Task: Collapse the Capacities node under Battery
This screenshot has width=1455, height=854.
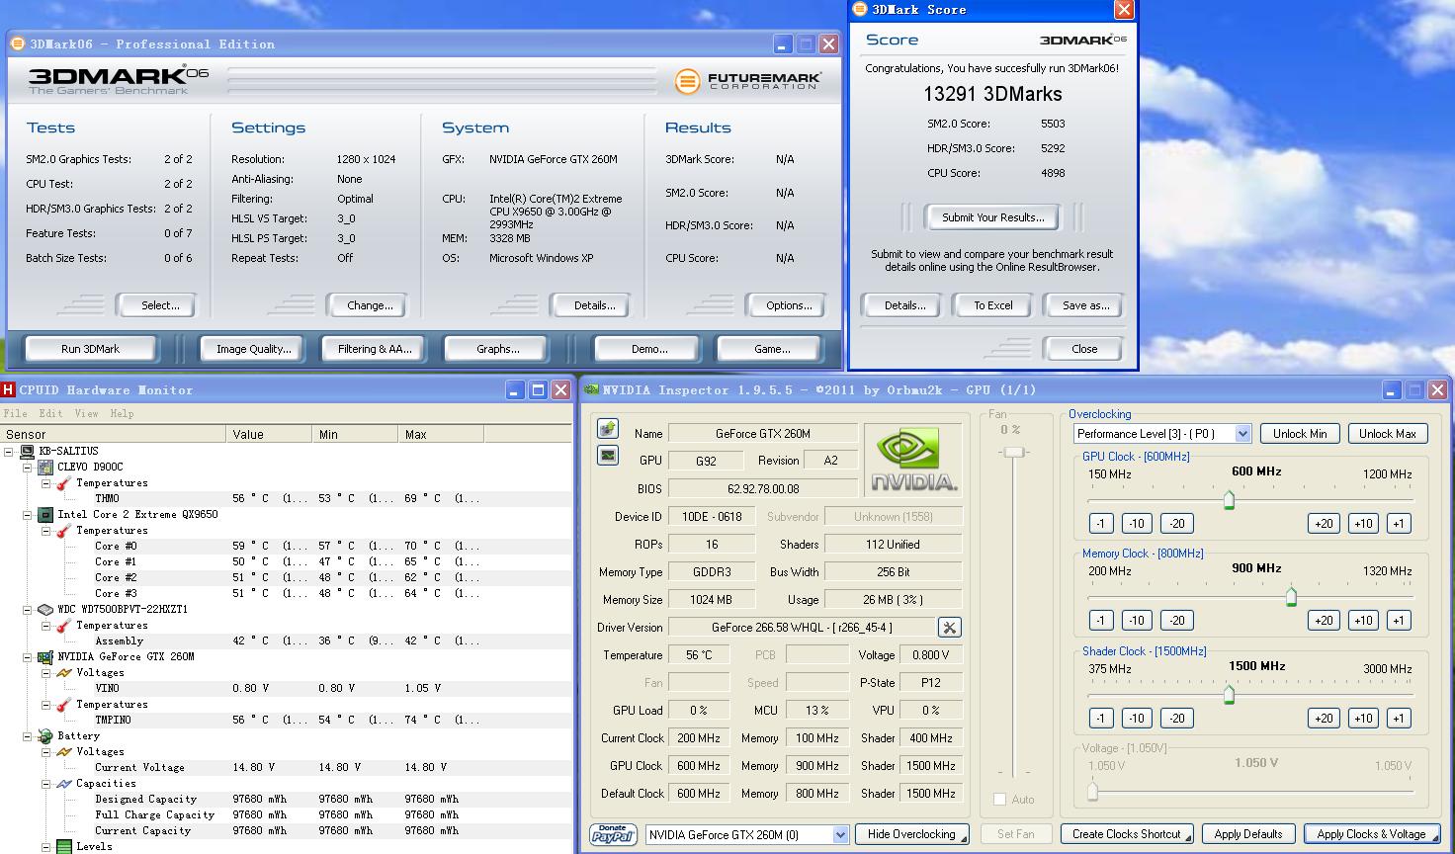Action: (x=45, y=783)
